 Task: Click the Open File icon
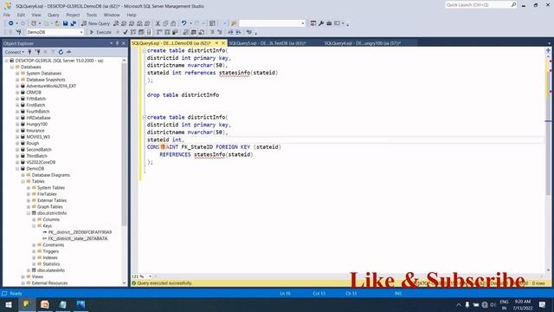[x=57, y=23]
